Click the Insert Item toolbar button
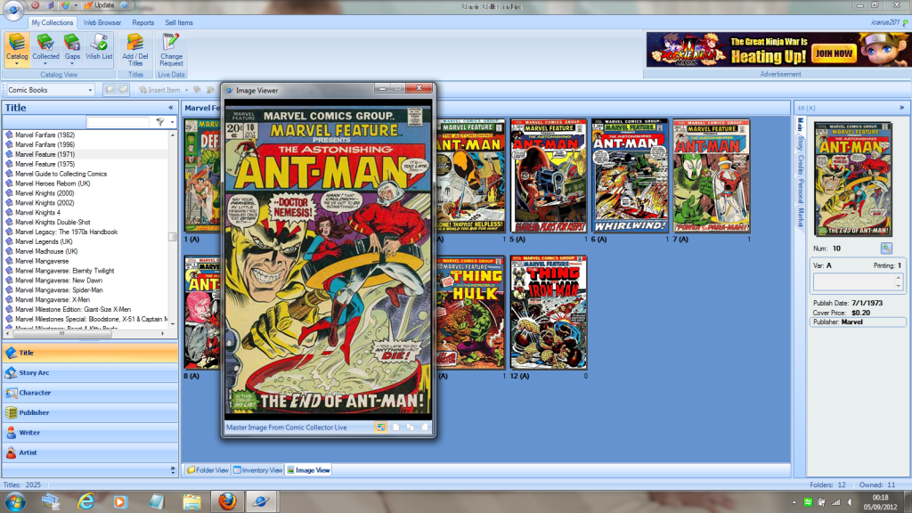Screen dimensions: 912x513 [x=160, y=90]
